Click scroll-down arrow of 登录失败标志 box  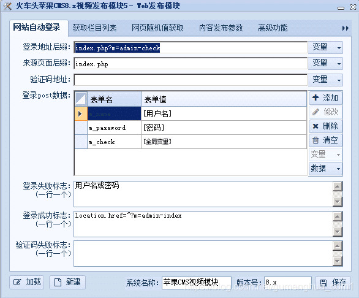(338, 202)
